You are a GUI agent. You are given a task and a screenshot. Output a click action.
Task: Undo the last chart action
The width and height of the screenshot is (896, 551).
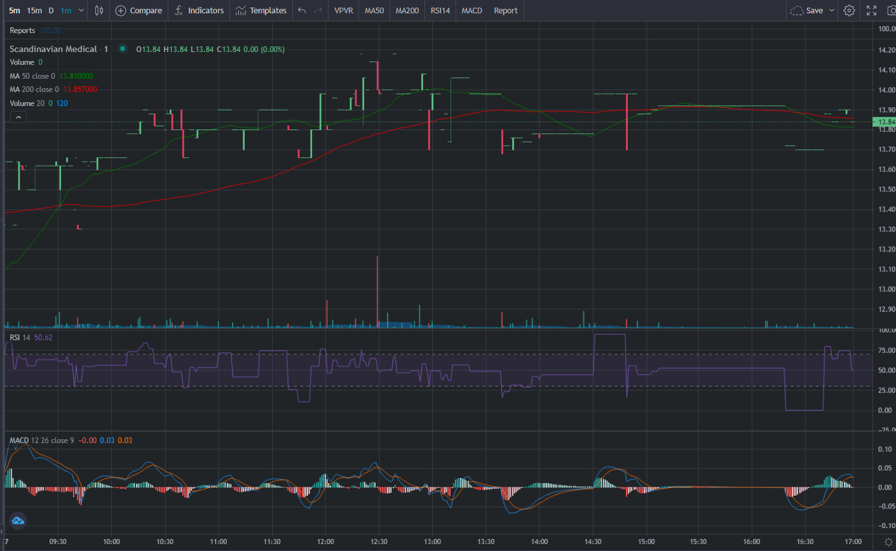point(302,10)
